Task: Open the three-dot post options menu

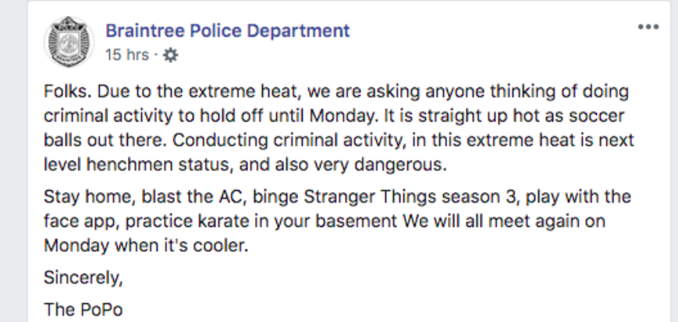Action: point(648,27)
